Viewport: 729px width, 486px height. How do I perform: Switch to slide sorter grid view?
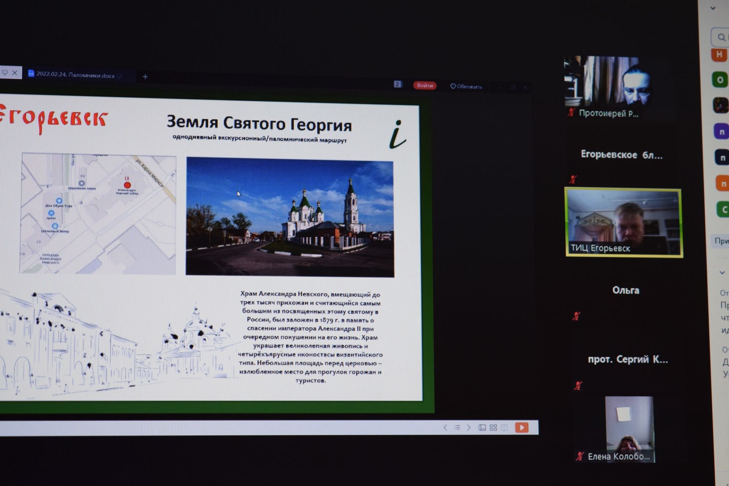(x=493, y=427)
